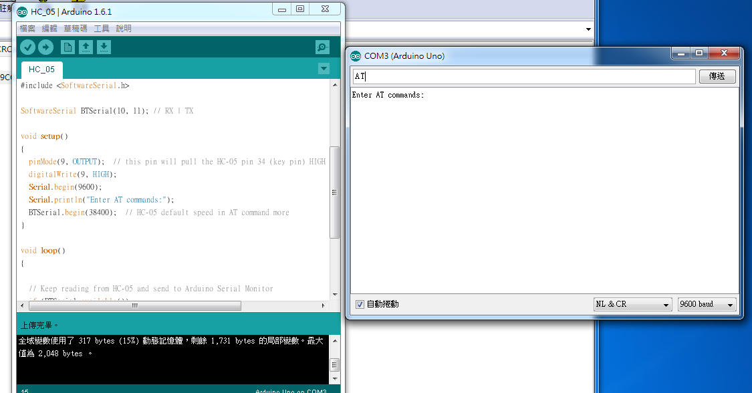The width and height of the screenshot is (752, 393).
Task: Click the Serial.begin(9600) code line
Action: [66, 187]
